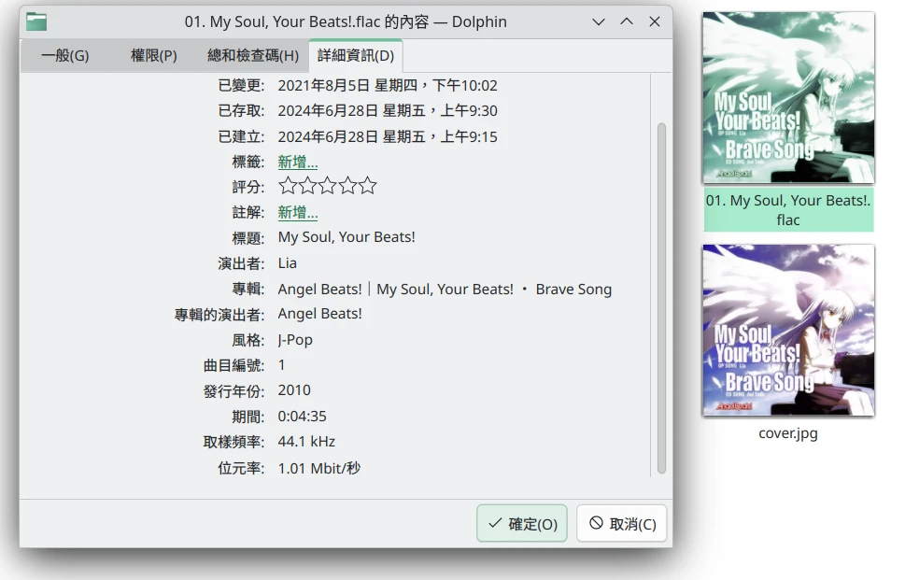905x580 pixels.
Task: Click the 風格 value J-Pop
Action: coord(295,340)
